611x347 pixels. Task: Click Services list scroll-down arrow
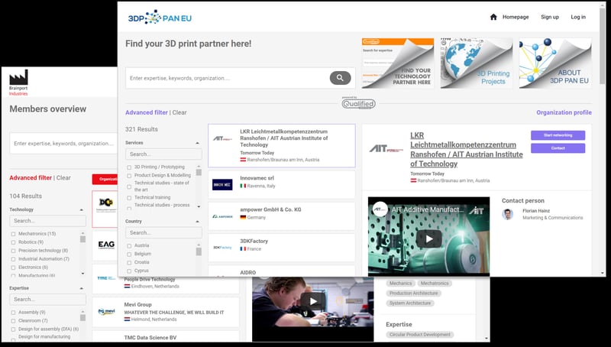199,206
